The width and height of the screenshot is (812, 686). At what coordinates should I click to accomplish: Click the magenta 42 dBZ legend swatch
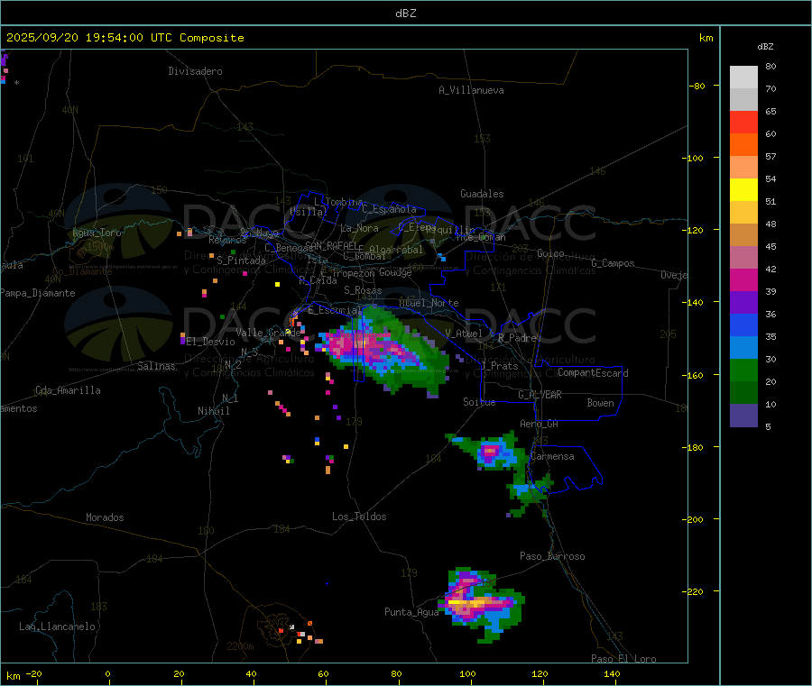click(743, 279)
